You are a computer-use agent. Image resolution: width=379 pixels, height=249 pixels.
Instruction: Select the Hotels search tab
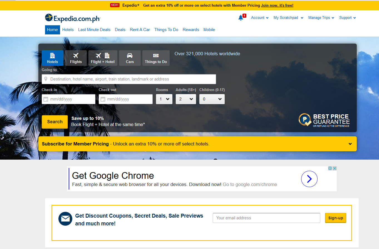[53, 58]
